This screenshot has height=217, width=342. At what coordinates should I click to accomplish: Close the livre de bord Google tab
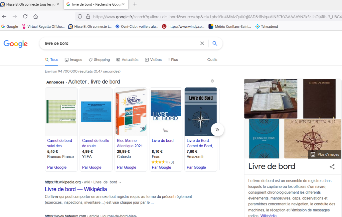pyautogui.click(x=124, y=4)
